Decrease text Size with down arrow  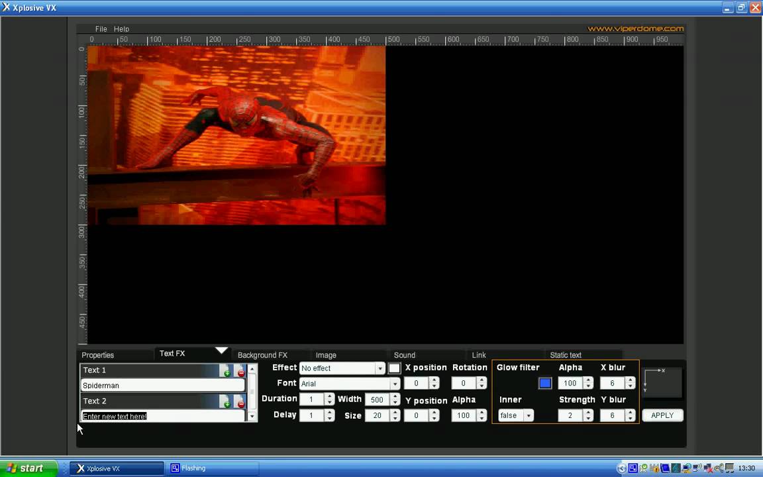click(395, 418)
